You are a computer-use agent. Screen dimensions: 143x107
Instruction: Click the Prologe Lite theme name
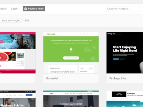[x=118, y=78]
